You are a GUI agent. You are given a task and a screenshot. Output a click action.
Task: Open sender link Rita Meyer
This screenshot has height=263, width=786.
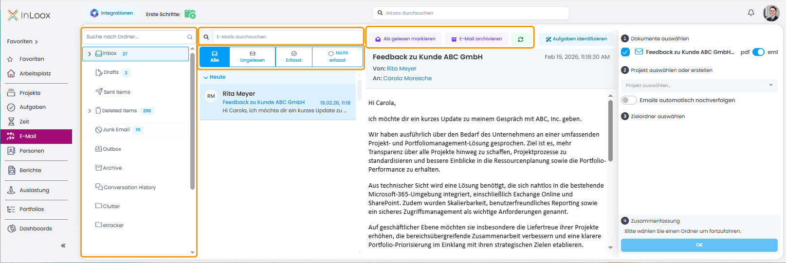point(402,69)
